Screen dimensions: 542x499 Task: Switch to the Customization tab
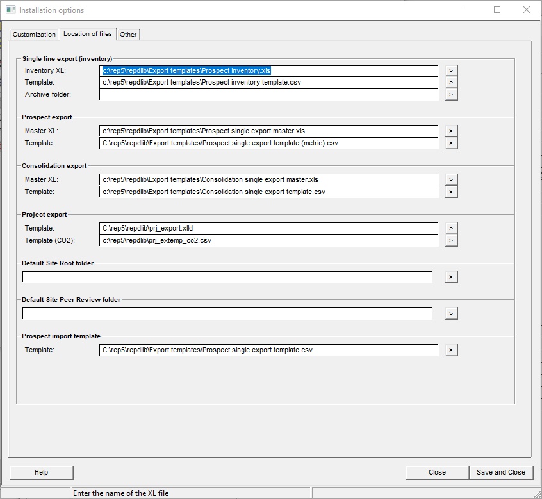click(x=34, y=34)
